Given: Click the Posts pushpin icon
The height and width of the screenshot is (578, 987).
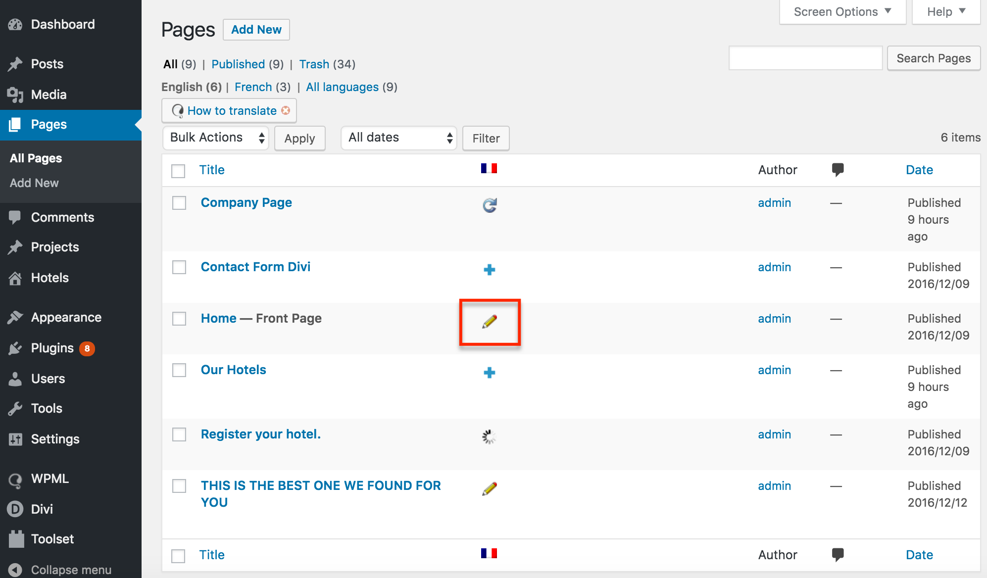Looking at the screenshot, I should (15, 64).
